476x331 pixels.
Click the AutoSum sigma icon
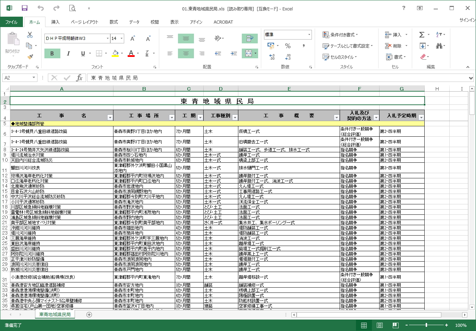422,35
